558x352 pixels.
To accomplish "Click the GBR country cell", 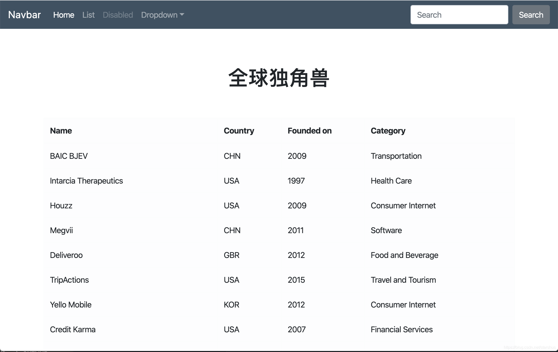I will click(x=232, y=255).
